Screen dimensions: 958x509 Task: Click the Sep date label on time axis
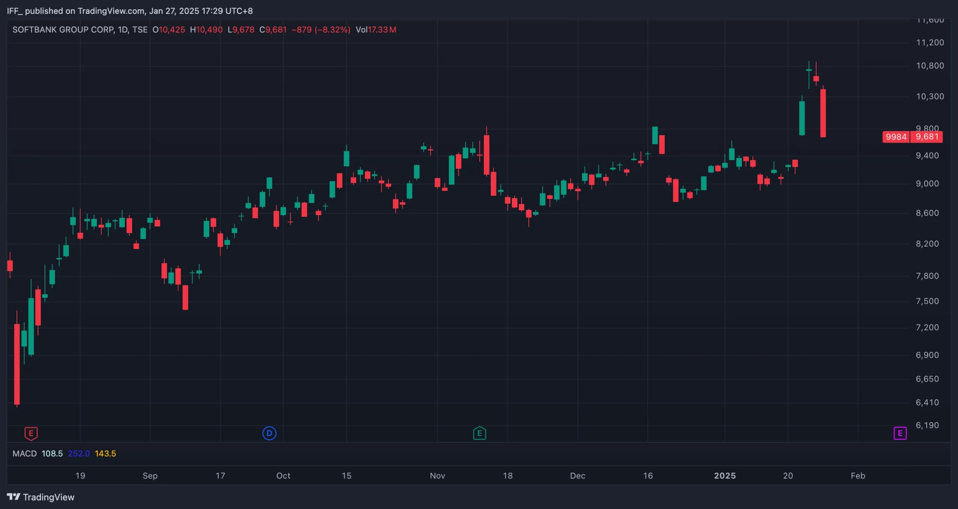(x=150, y=476)
